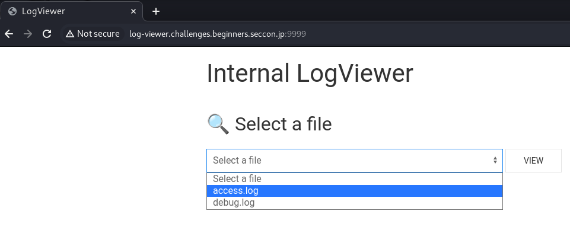Switch to the LogViewer tab
570x230 pixels.
(72, 11)
